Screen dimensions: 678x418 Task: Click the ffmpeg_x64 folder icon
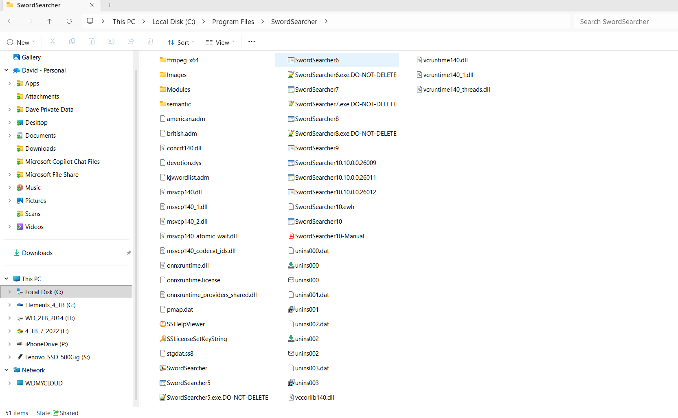(x=163, y=60)
